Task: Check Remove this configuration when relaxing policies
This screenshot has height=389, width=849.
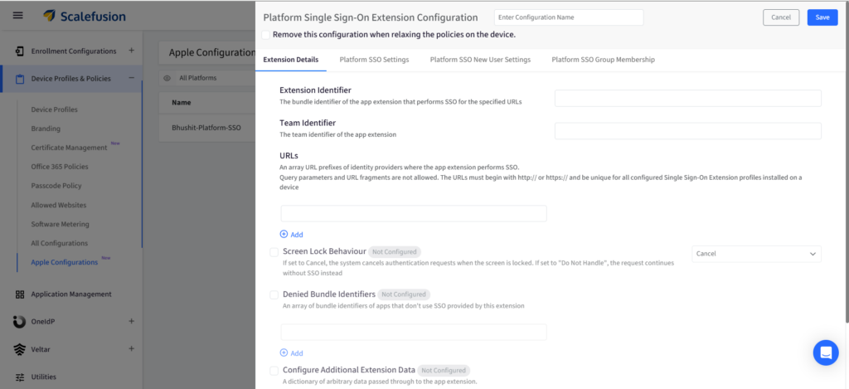Action: (265, 35)
